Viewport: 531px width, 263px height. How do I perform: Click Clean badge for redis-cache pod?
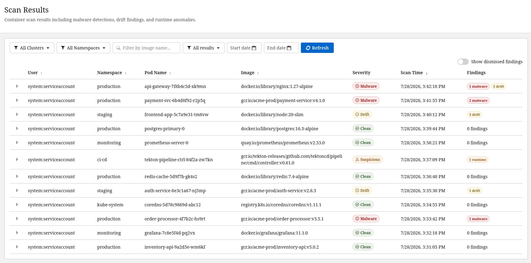pyautogui.click(x=363, y=176)
